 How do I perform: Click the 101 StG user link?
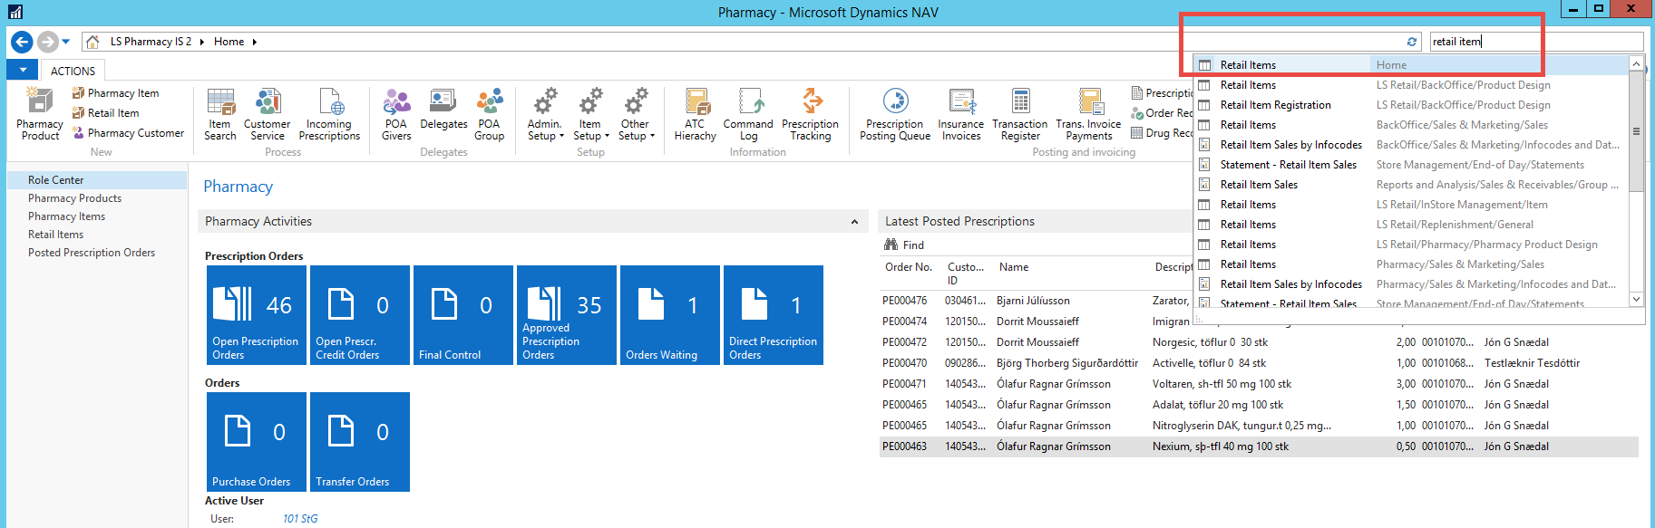click(x=300, y=519)
